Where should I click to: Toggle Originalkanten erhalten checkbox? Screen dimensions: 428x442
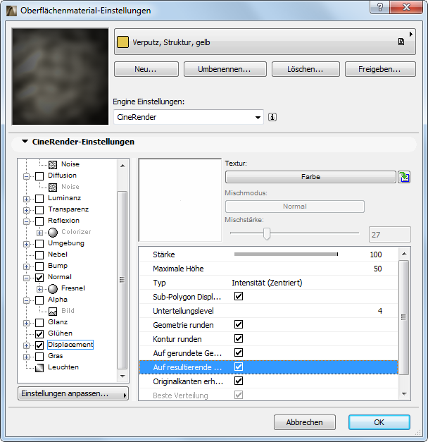pyautogui.click(x=239, y=381)
